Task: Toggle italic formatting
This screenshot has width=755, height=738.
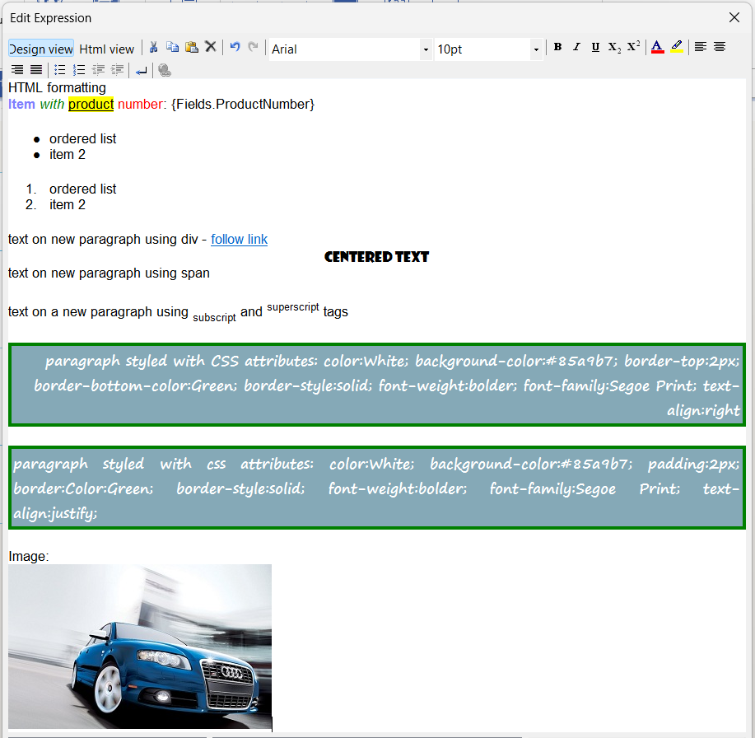Action: [576, 47]
